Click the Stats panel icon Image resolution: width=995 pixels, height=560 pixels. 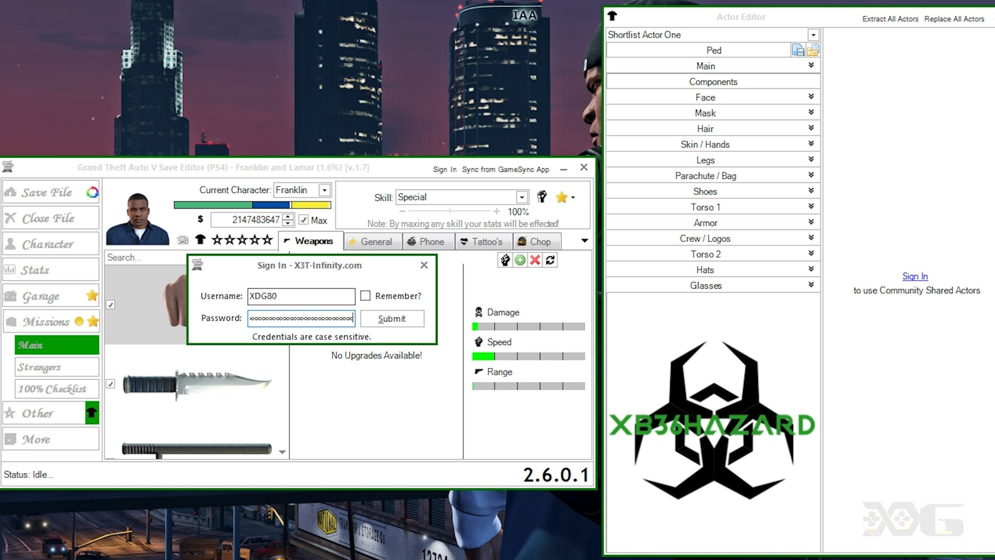[x=10, y=269]
